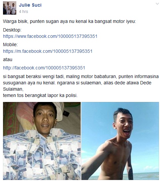Click the 'Desktop:' label text
Image resolution: width=162 pixels, height=182 pixels.
[x=12, y=30]
